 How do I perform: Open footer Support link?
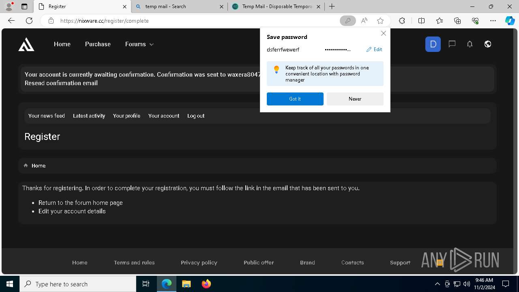click(x=400, y=263)
